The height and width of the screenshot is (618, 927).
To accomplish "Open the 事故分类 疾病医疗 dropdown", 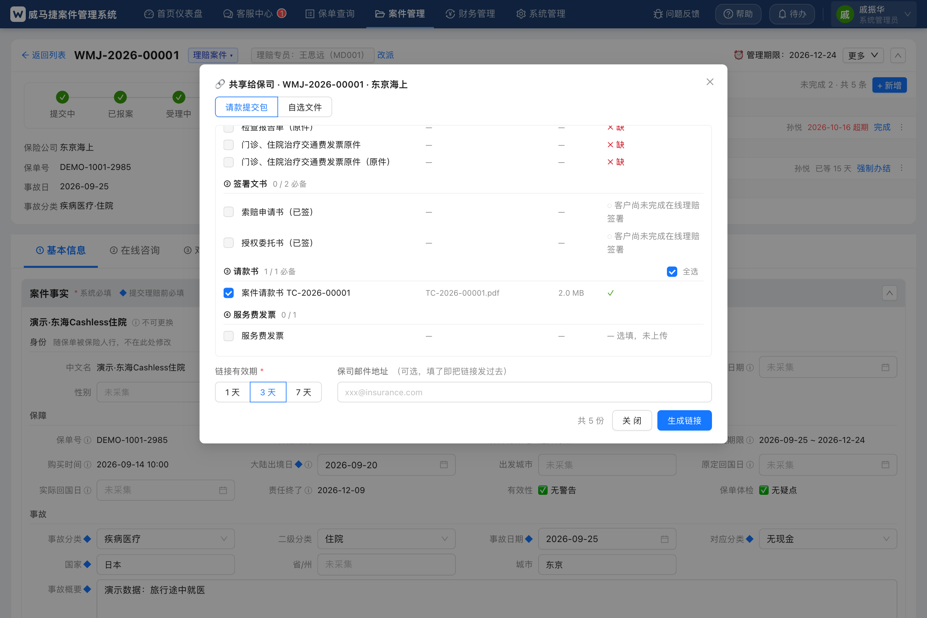I will [x=166, y=539].
